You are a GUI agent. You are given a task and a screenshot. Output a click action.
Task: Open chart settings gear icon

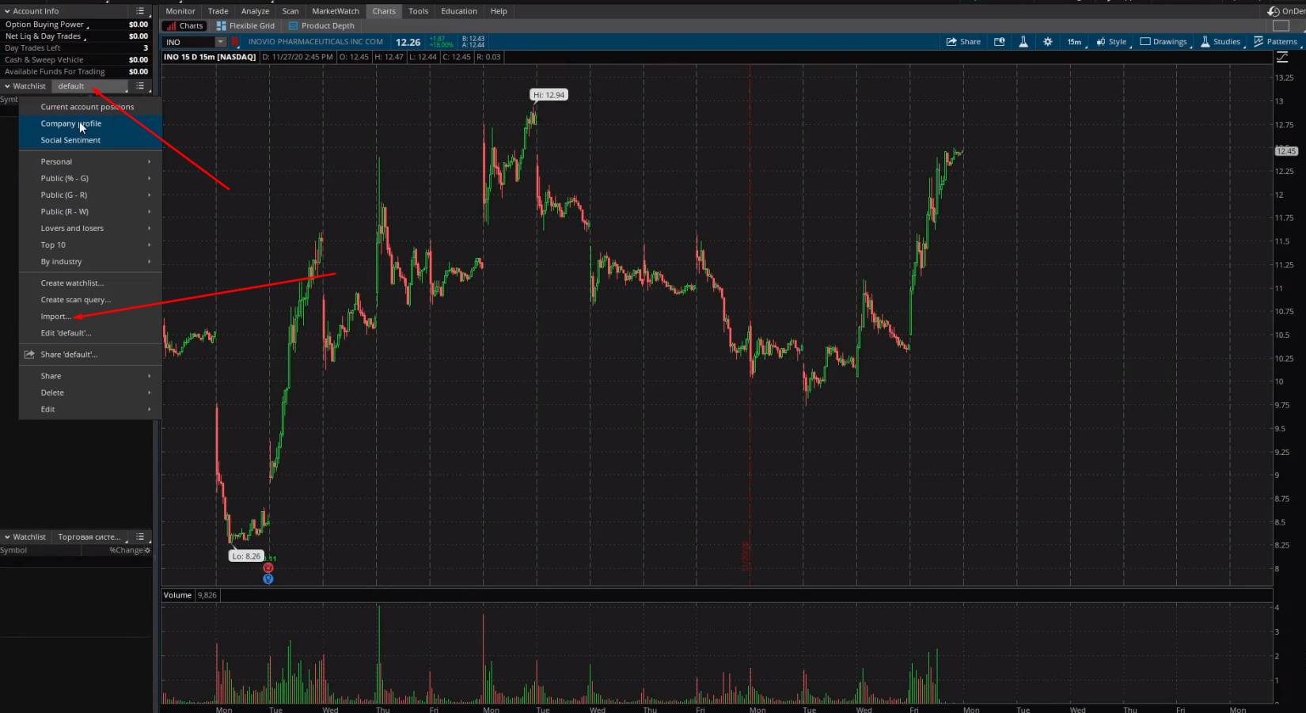point(1047,42)
